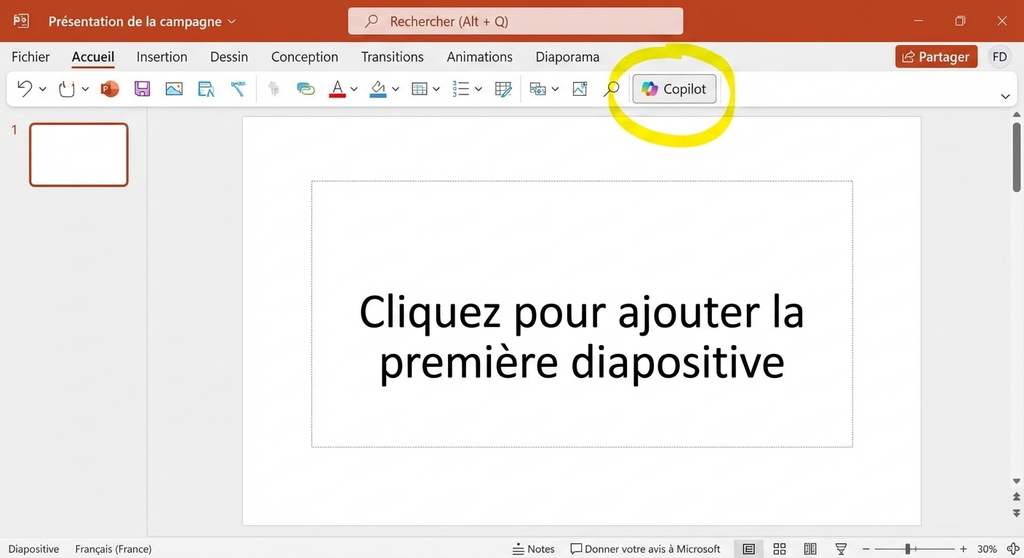Click the clipboard Paste icon
The image size is (1024, 558).
[x=67, y=89]
